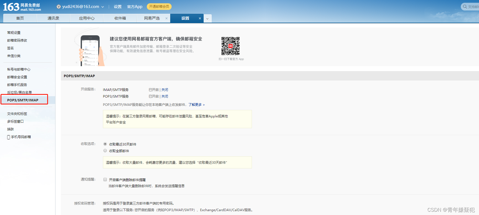Image resolution: width=479 pixels, height=215 pixels.
Task: Open the account dropdown for yudi2436@163.com
Action: (103, 7)
